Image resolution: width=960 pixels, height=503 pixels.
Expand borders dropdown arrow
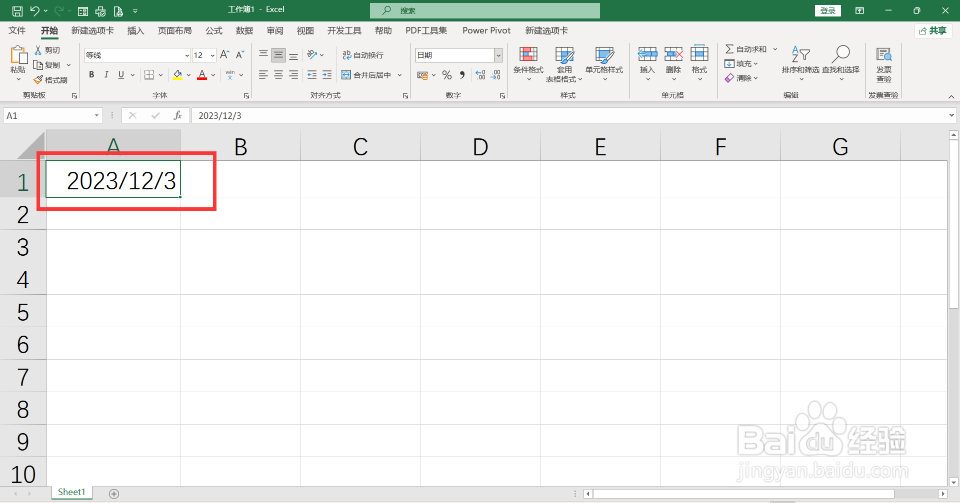click(x=160, y=75)
